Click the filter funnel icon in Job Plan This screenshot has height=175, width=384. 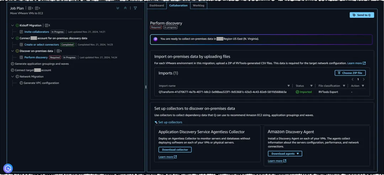[x=135, y=8]
